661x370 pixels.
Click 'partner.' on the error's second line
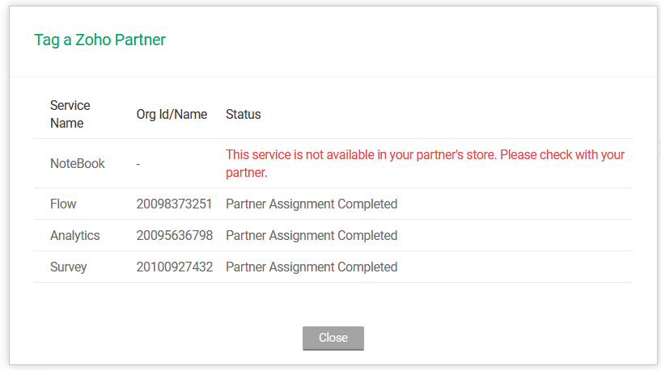[246, 172]
